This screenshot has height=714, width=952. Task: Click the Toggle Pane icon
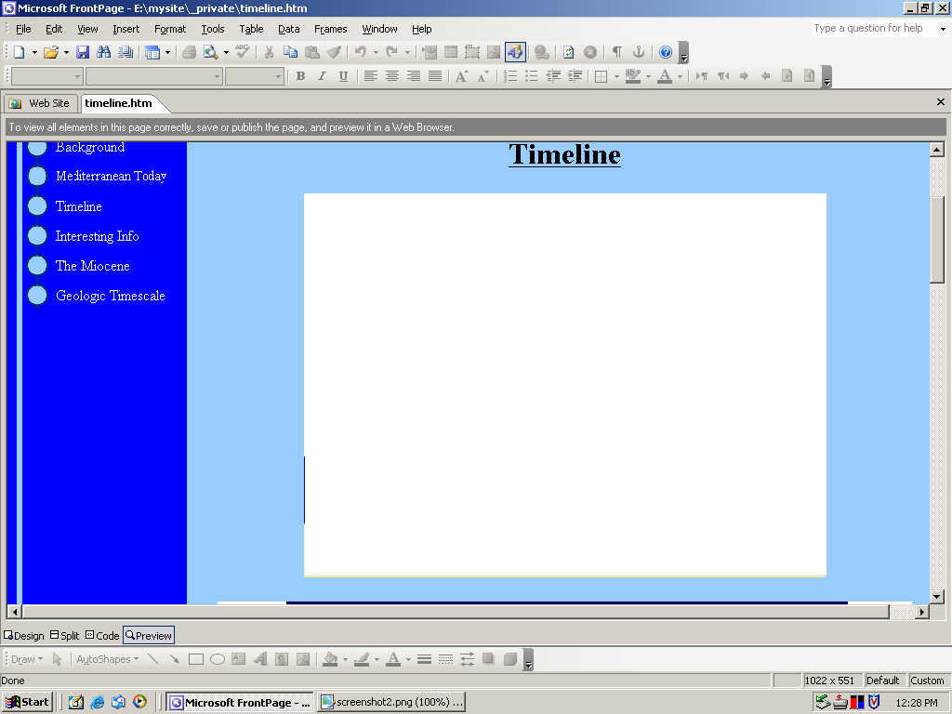(x=152, y=52)
